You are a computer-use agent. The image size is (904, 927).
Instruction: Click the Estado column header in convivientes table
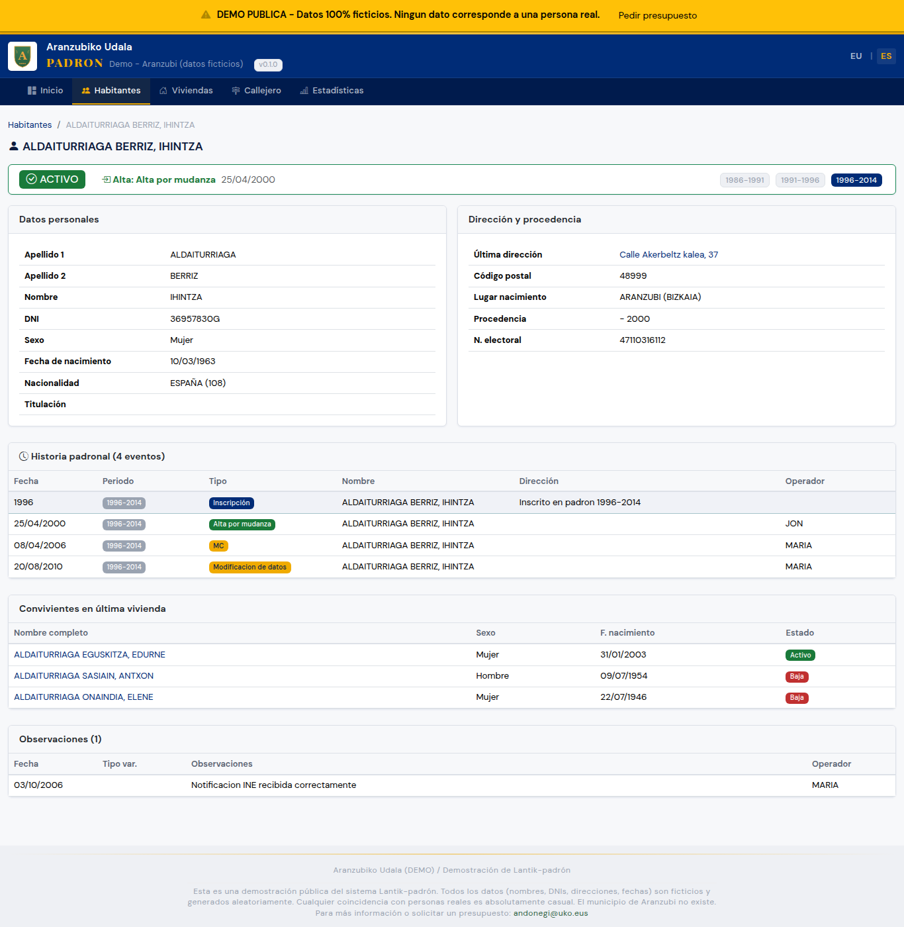799,632
